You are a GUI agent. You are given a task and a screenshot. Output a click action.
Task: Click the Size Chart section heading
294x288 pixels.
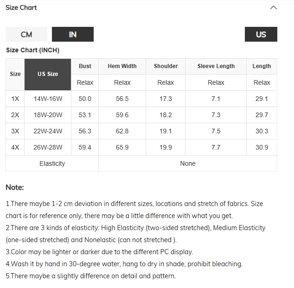[x=21, y=7]
